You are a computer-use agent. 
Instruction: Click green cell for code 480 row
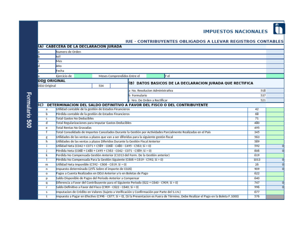click(275, 123)
